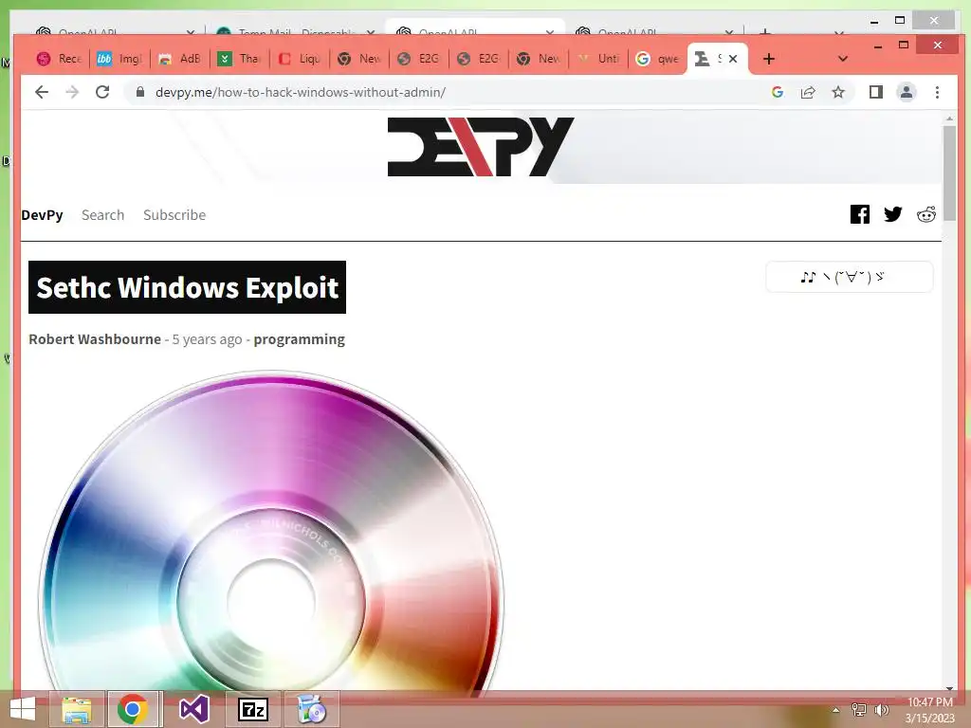Open the DevPy Reddit icon
Viewport: 971px width, 728px height.
(926, 214)
